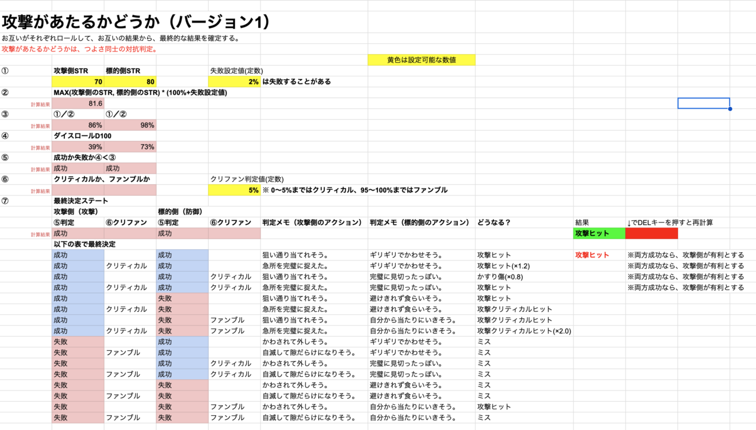Viewport: 756px width, 430px height.
Task: Select the 判定メモ（攻撃側のアクション） header cell
Action: (312, 223)
